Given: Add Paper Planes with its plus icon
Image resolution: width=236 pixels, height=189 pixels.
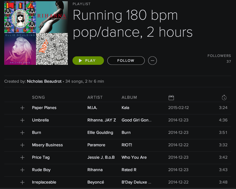Looking at the screenshot, I should 22,108.
